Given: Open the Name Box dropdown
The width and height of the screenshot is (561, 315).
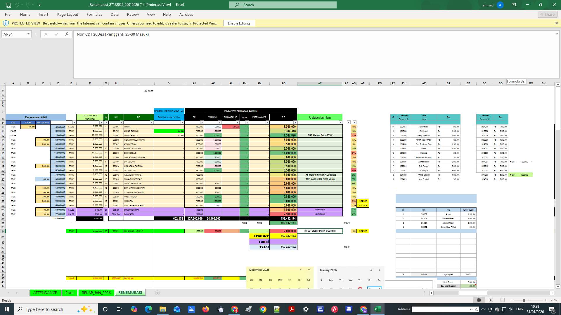Looking at the screenshot, I should click(28, 34).
